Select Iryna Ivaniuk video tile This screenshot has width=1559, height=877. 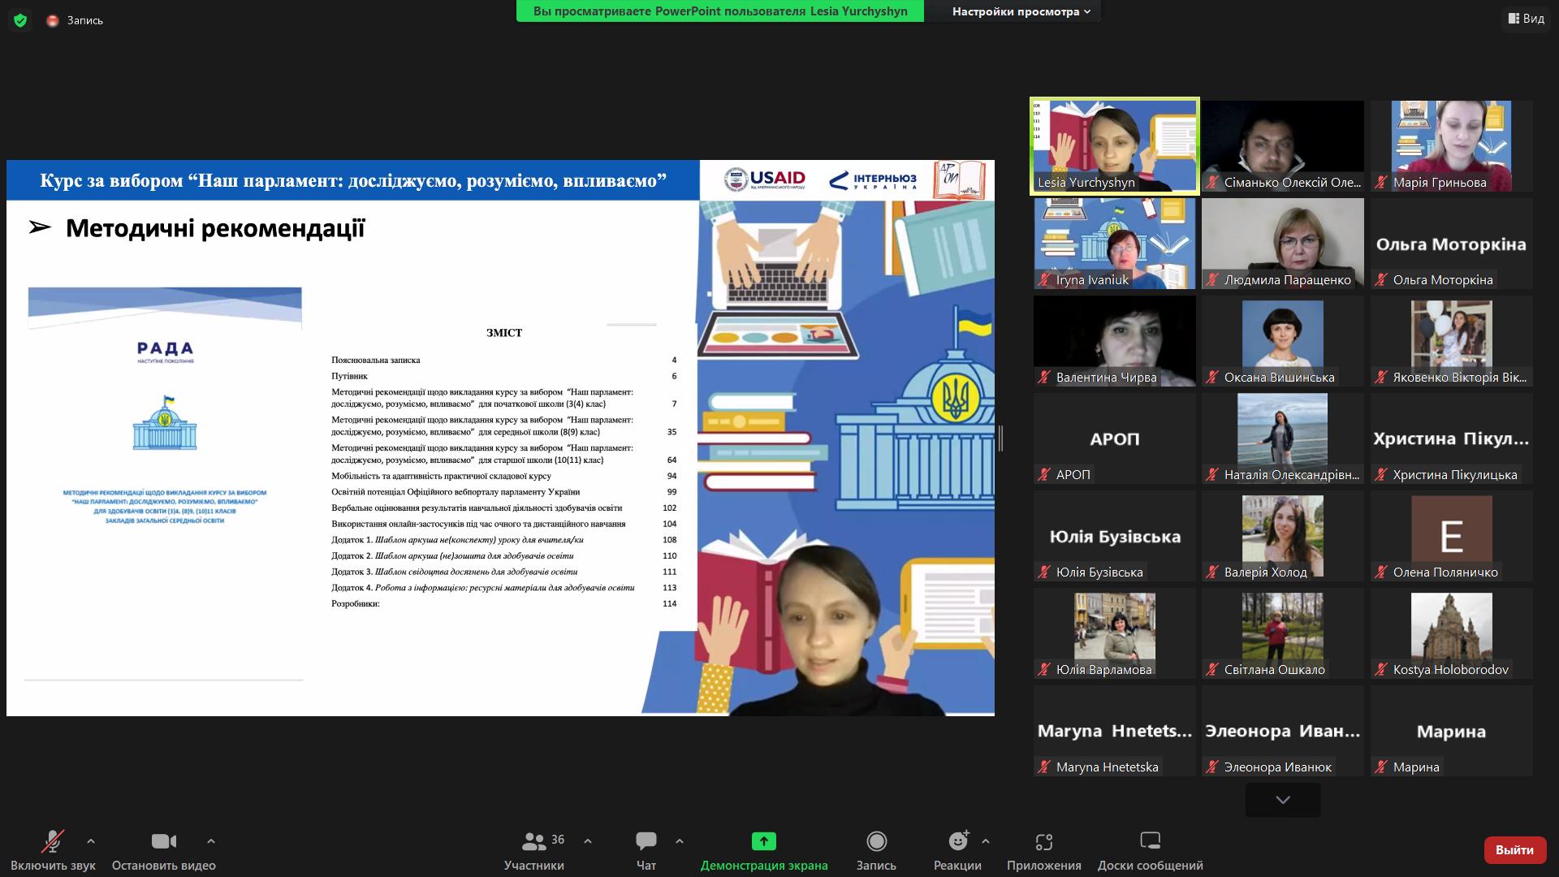[x=1115, y=244]
